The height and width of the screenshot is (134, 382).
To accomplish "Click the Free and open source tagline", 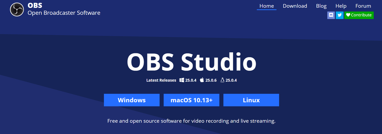I will point(191,121).
